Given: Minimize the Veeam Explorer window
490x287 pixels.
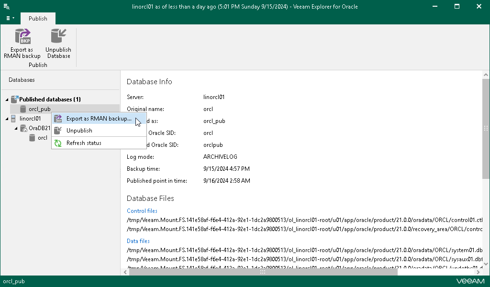Looking at the screenshot, I should pyautogui.click(x=434, y=6).
